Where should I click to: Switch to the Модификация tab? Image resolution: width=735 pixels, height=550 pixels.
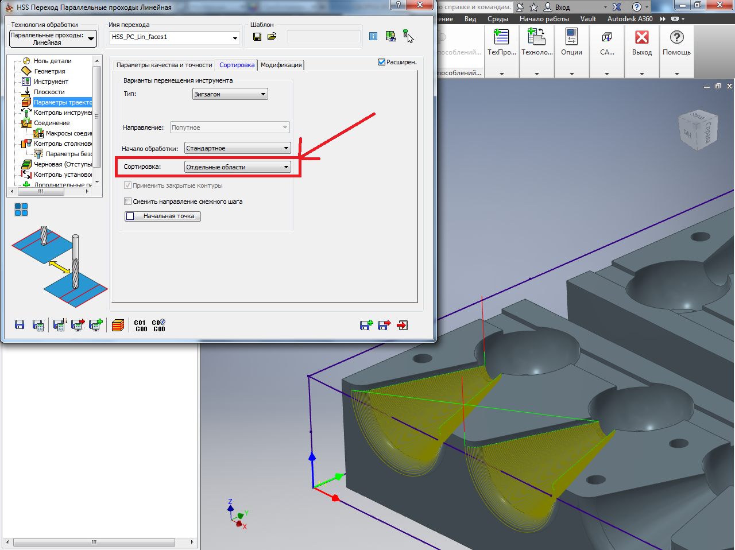281,65
